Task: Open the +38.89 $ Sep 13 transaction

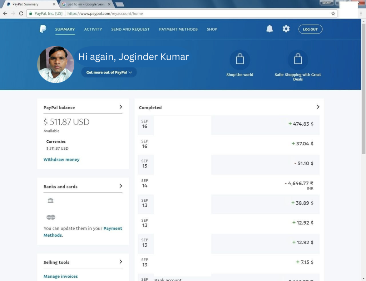Action: [x=228, y=204]
